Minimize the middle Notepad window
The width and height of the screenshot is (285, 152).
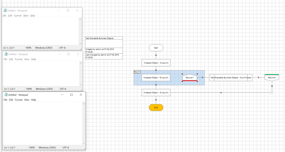59,54
